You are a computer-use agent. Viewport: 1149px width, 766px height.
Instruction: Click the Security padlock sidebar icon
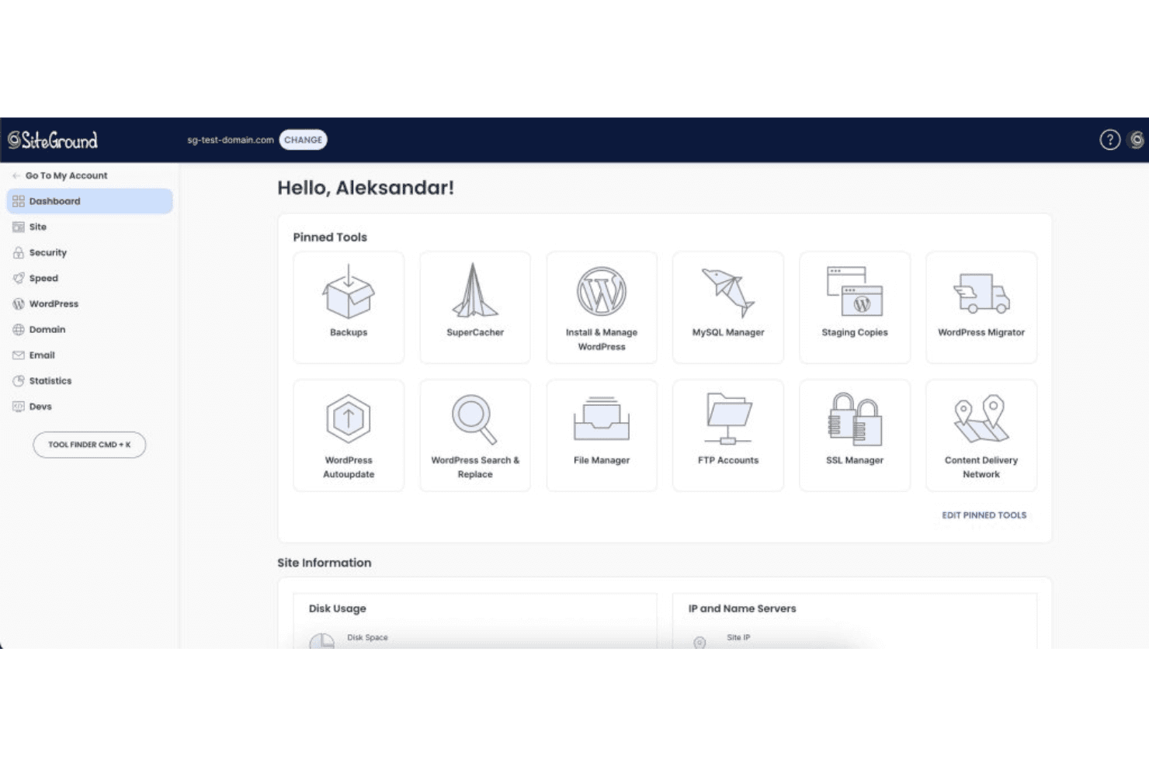click(x=19, y=252)
